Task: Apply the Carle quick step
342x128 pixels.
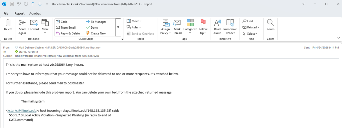Action: tap(61, 22)
